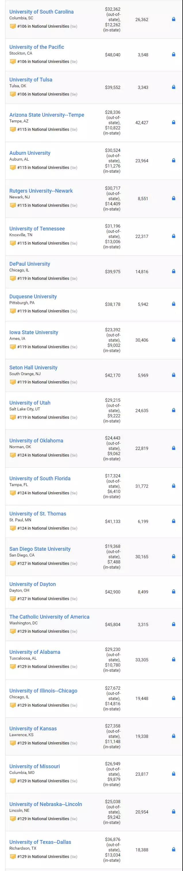183x871 pixels.
Task: Click the lock icon beside University of Dayton
Action: pyautogui.click(x=174, y=592)
